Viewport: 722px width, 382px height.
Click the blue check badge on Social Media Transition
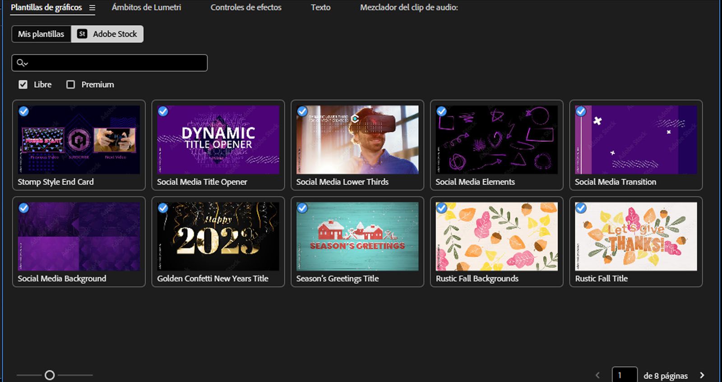point(581,111)
